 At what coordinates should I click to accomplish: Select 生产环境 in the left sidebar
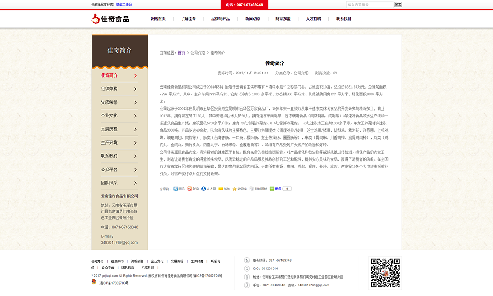point(119,143)
